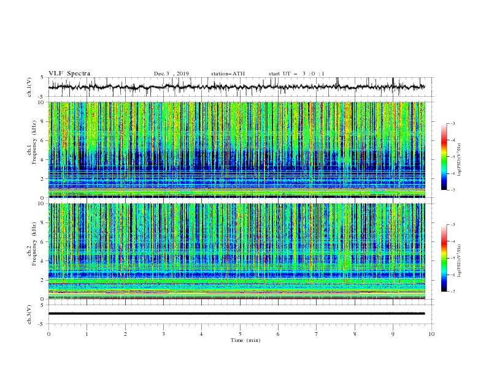This screenshot has height=375, width=486.
Task: Click time-axis tick label "7" below ch.3
Action: click(317, 334)
